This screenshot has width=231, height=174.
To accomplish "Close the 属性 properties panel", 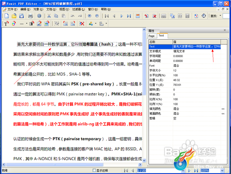I will pos(225,30).
